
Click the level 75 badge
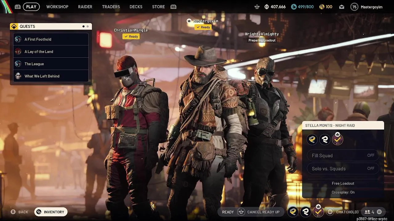(x=354, y=7)
